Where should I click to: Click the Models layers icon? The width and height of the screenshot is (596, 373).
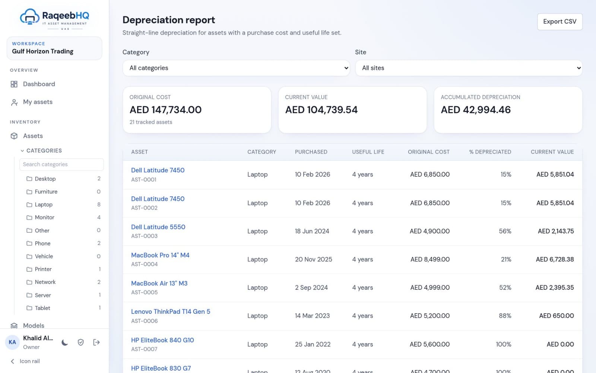click(x=14, y=326)
